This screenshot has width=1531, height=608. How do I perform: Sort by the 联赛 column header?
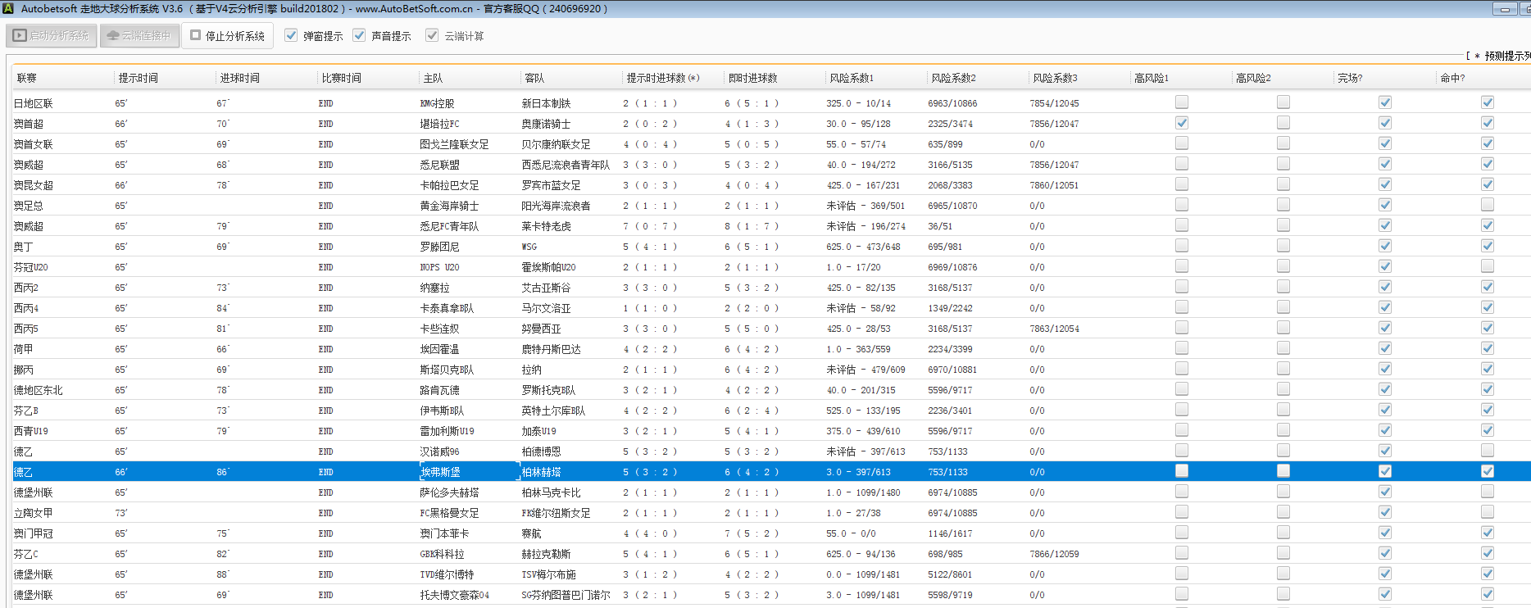(x=27, y=79)
